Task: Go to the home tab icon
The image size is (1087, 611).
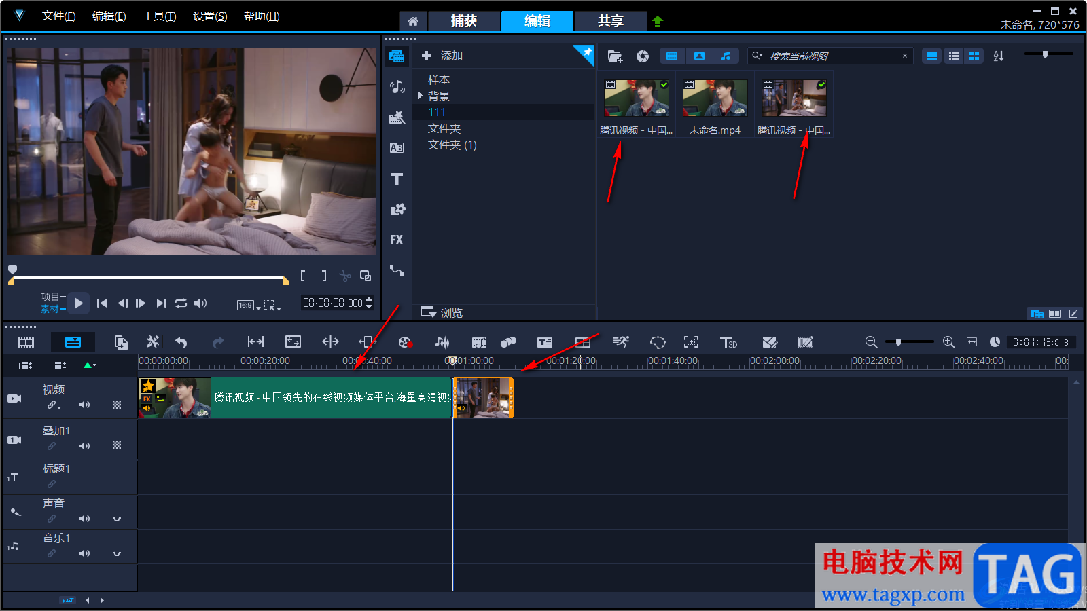Action: tap(413, 21)
